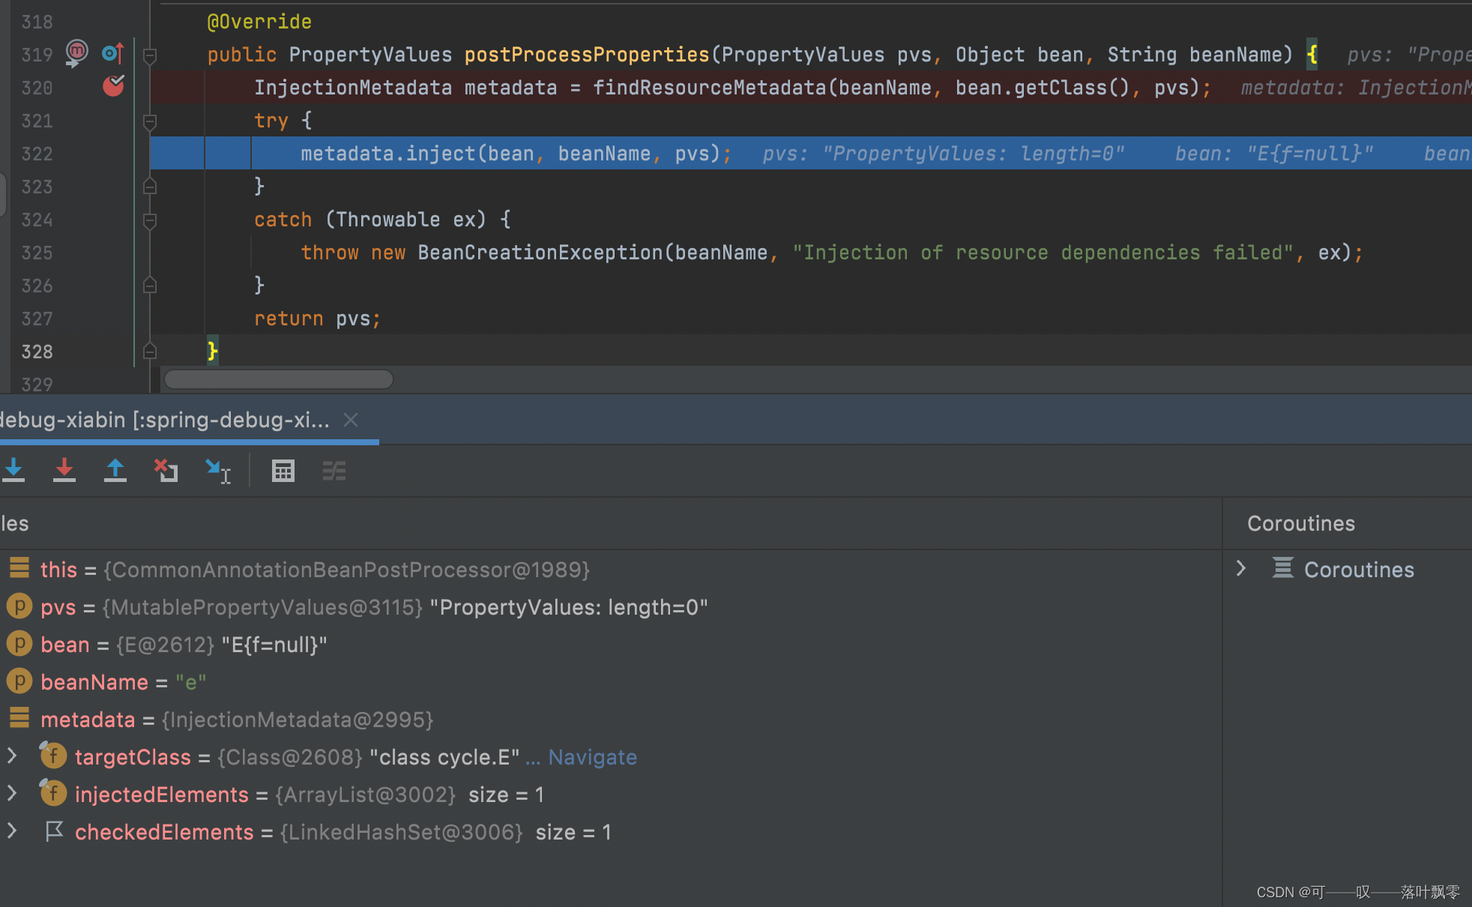Click the editor's horizontal scrollbar thumb
Screen dimensions: 1472x907
(278, 379)
